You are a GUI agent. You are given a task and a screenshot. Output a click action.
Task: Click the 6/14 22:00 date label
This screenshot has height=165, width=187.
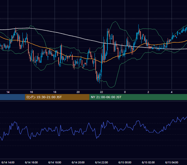[101, 163]
